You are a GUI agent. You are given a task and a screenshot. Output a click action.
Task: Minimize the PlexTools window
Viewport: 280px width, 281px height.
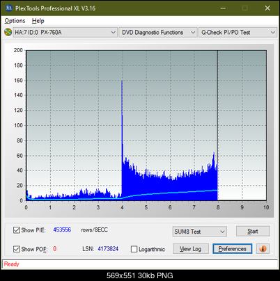pyautogui.click(x=223, y=8)
